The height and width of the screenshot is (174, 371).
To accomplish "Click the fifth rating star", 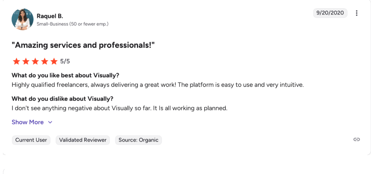I will [54, 61].
